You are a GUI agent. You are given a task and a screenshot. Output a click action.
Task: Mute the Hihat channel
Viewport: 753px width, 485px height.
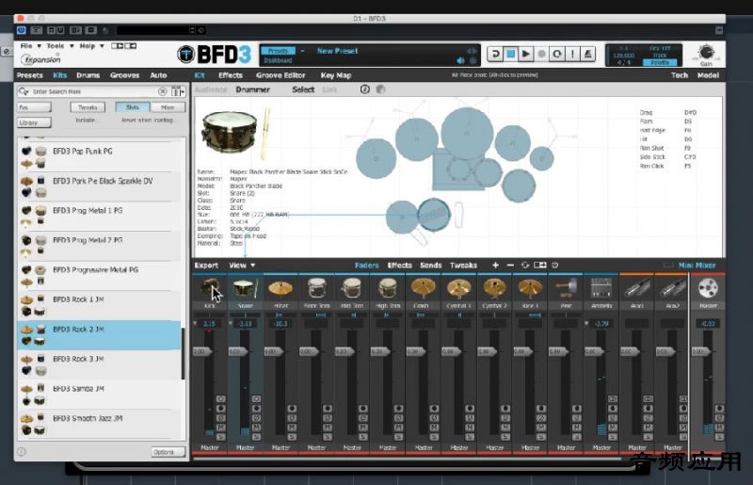pos(292,428)
